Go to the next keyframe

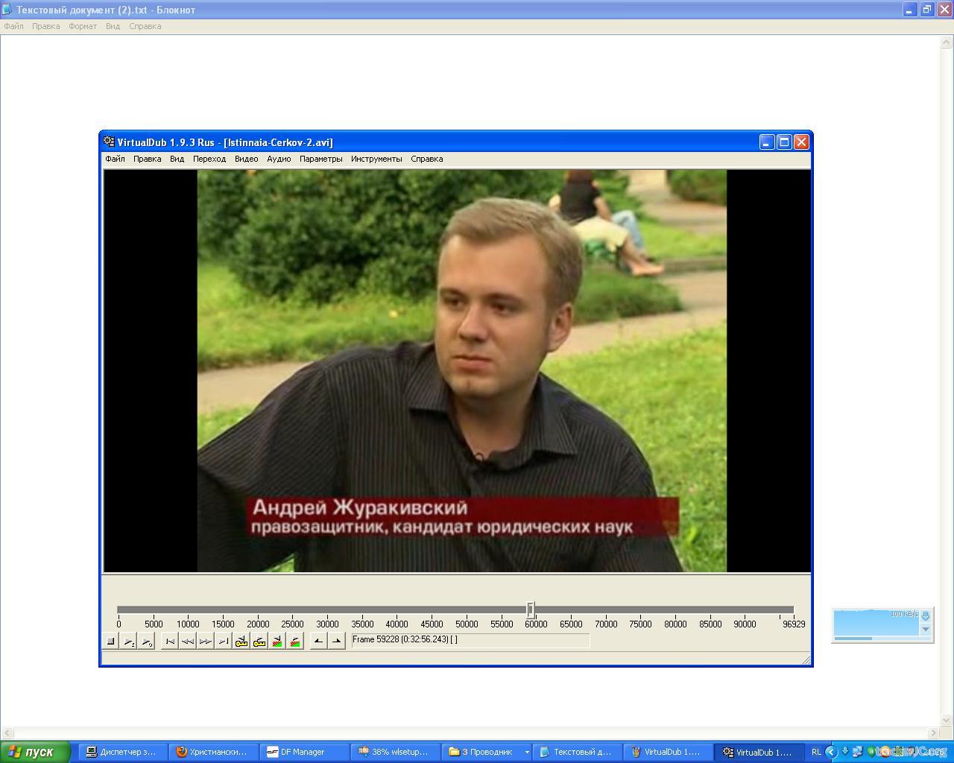tap(259, 641)
